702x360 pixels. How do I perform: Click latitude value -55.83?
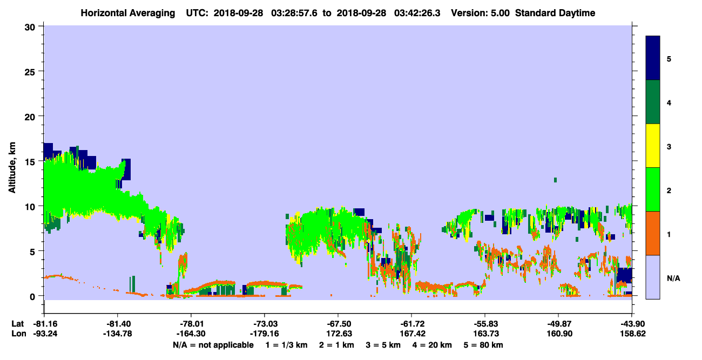[x=485, y=323]
